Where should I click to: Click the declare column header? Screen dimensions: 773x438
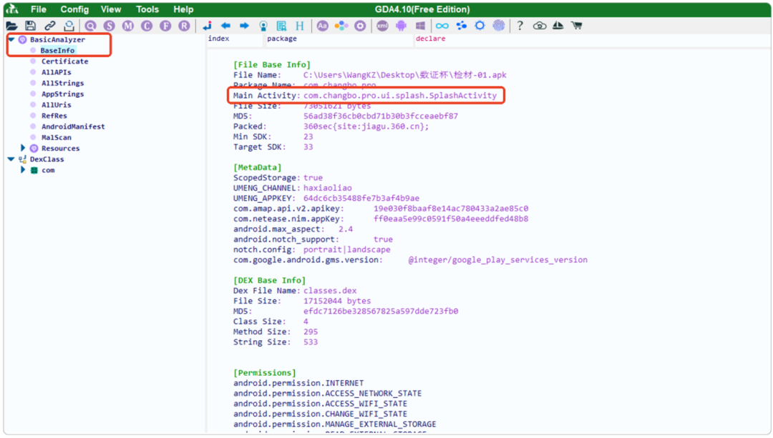(x=430, y=39)
